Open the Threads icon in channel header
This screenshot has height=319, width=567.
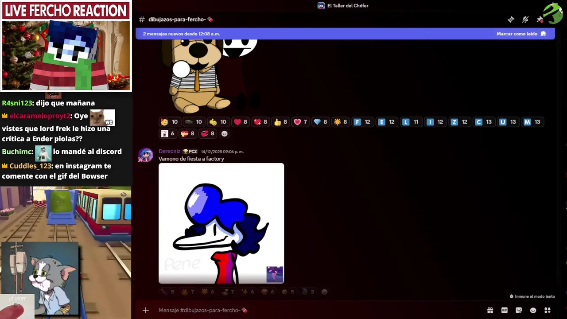pos(511,19)
